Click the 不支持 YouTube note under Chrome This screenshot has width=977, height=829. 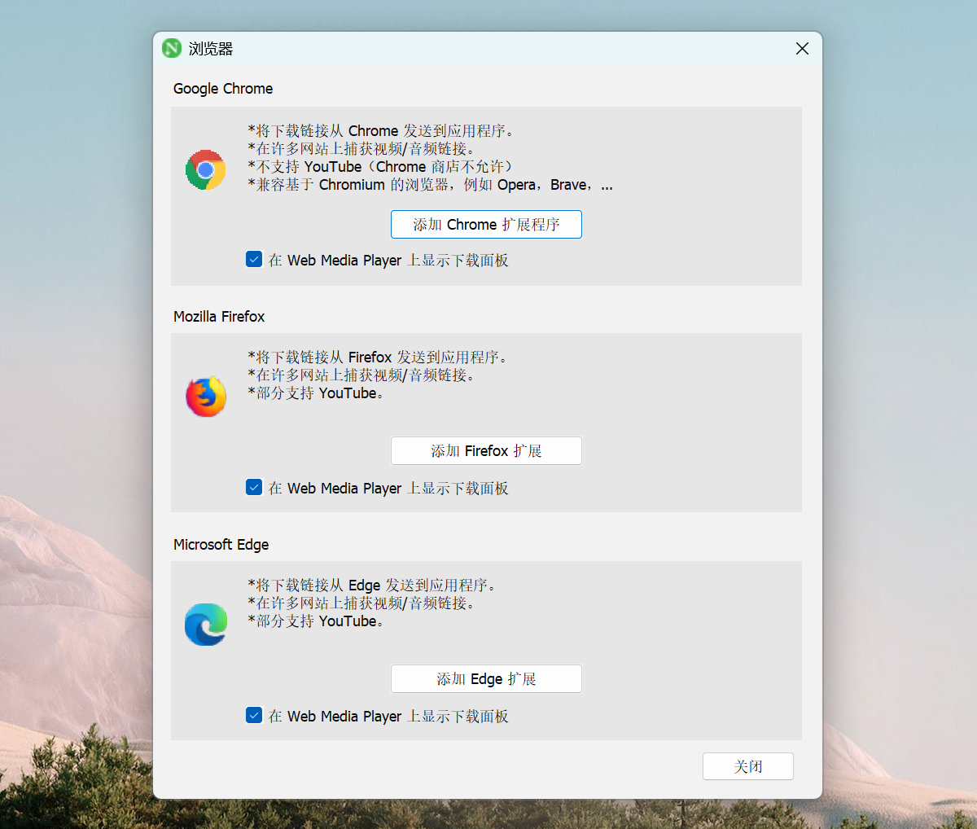click(381, 167)
